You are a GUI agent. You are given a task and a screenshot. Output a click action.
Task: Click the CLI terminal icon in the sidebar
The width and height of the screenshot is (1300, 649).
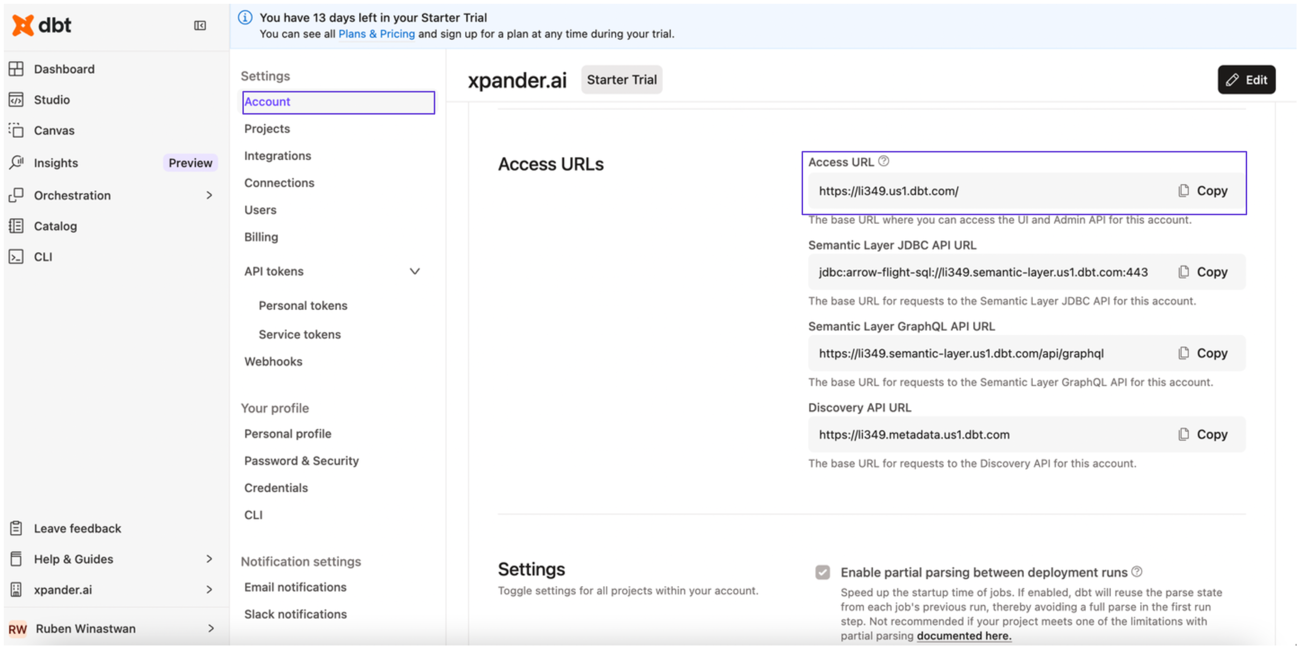point(16,256)
